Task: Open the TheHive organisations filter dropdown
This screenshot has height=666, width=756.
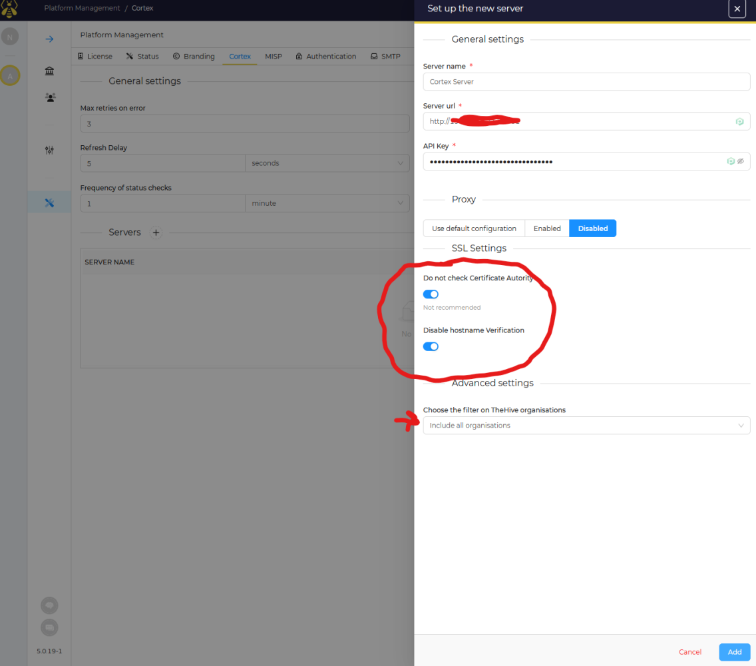Action: [586, 425]
